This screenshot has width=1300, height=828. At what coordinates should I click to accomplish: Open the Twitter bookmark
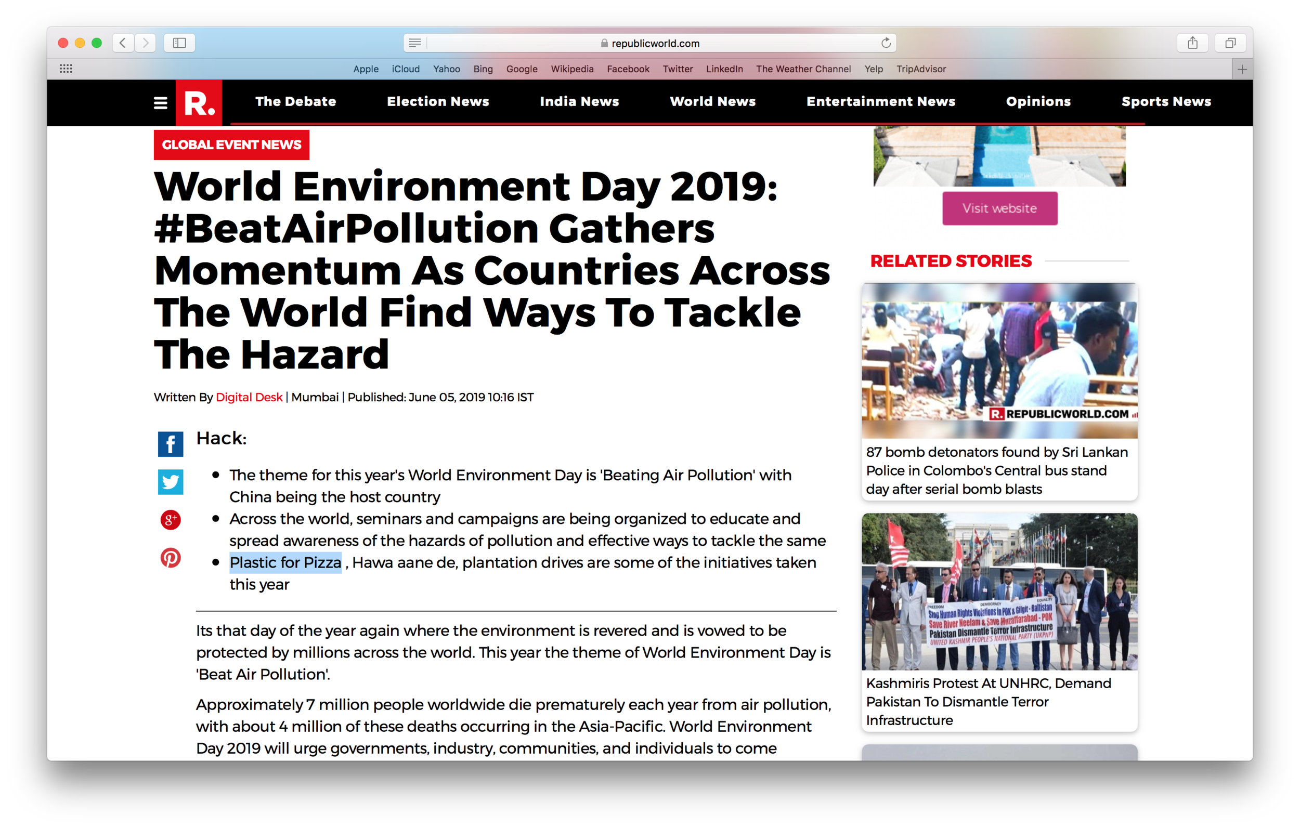click(678, 69)
